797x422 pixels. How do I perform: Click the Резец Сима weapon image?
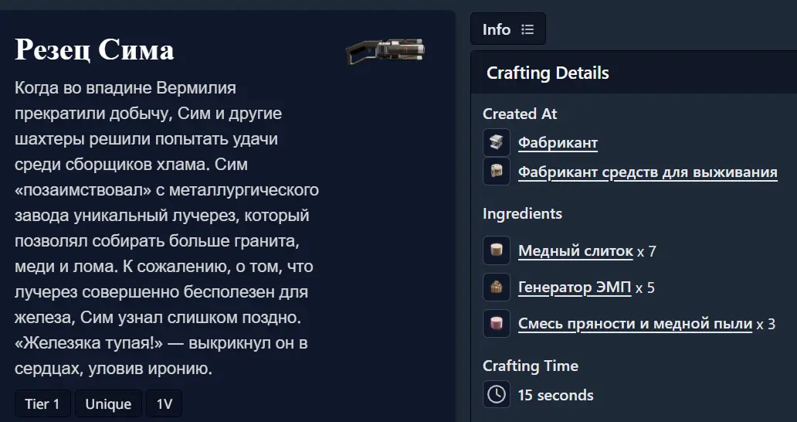pos(385,51)
